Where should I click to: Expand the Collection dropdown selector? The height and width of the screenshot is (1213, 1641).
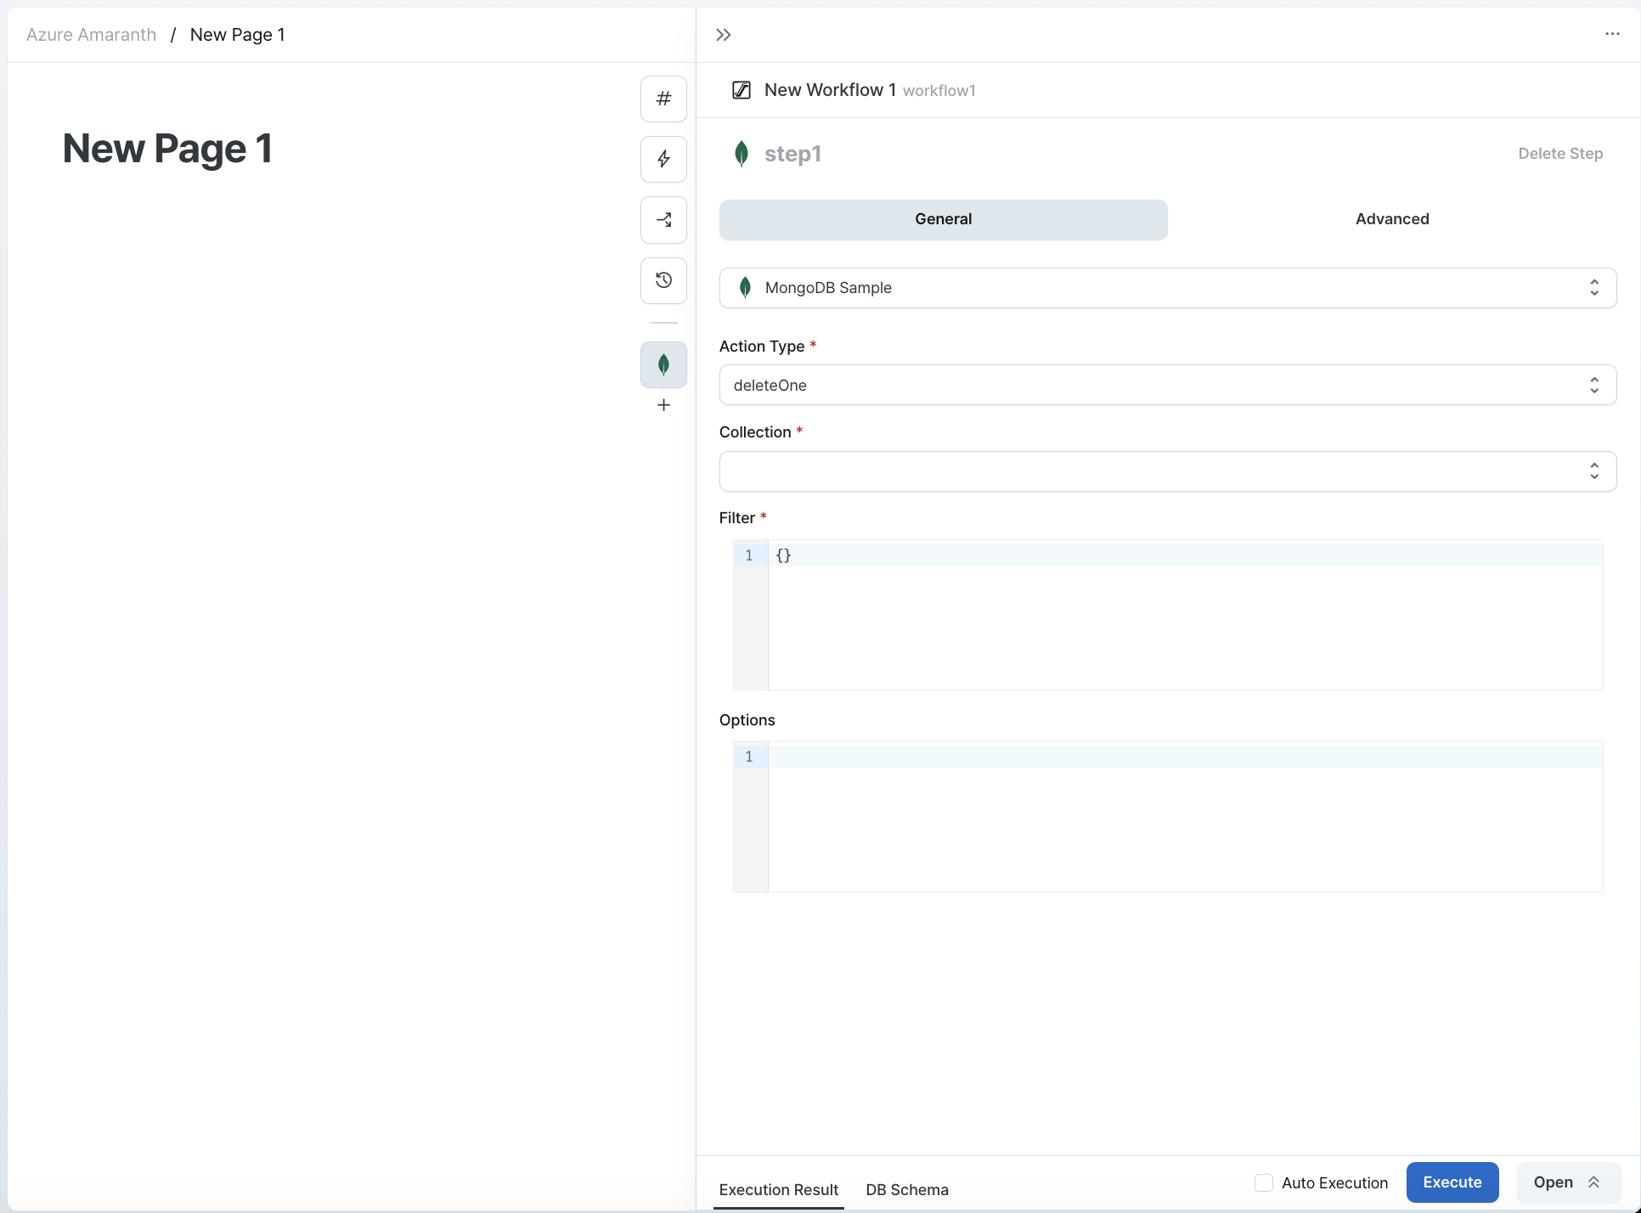[x=1595, y=471]
